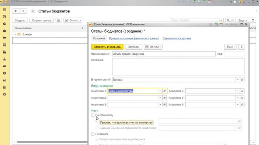
Task: Open the bag icon section in sidebar
Action: coord(4,31)
